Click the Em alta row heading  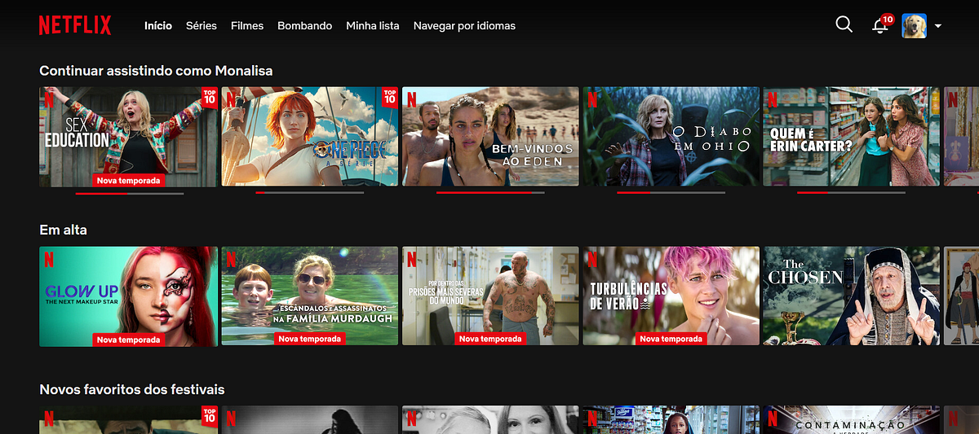[x=63, y=230]
